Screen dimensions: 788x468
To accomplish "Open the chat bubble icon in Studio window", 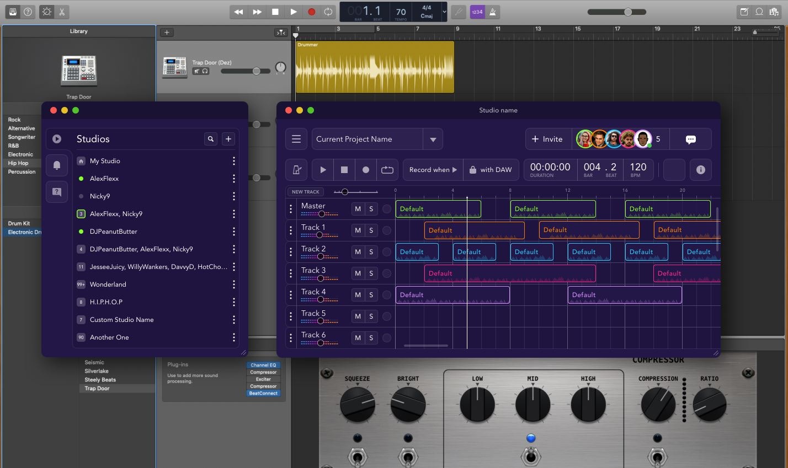I will [690, 139].
